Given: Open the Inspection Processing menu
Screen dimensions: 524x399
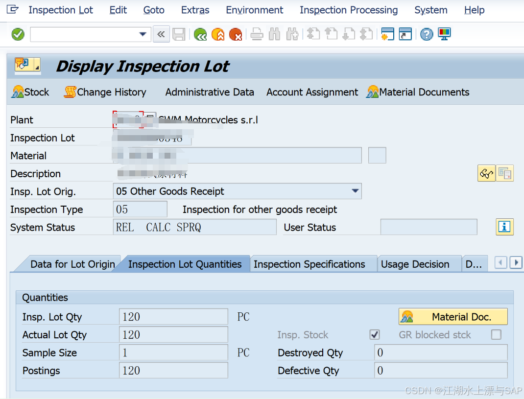Looking at the screenshot, I should click(x=349, y=10).
